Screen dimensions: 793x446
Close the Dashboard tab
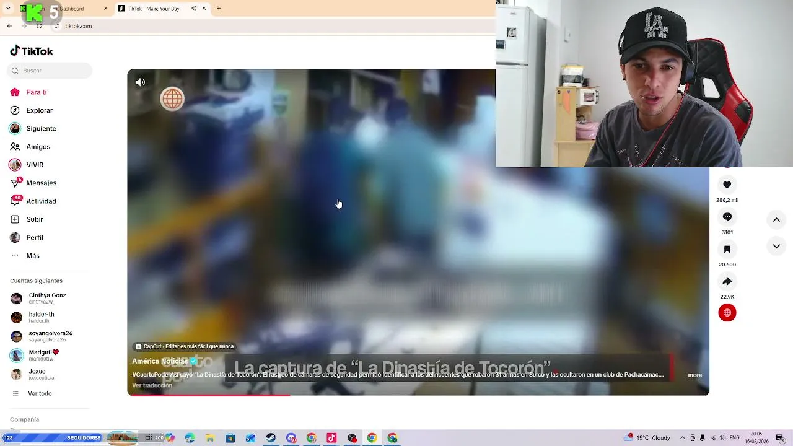105,9
